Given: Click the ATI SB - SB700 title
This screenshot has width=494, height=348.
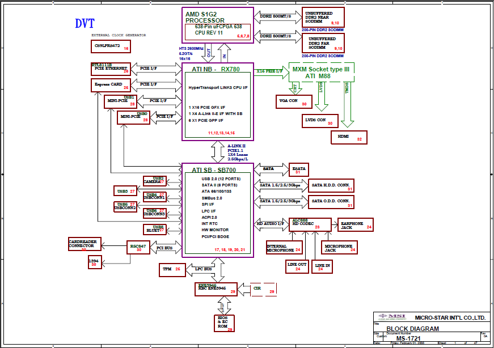Looking at the screenshot, I should (x=214, y=170).
